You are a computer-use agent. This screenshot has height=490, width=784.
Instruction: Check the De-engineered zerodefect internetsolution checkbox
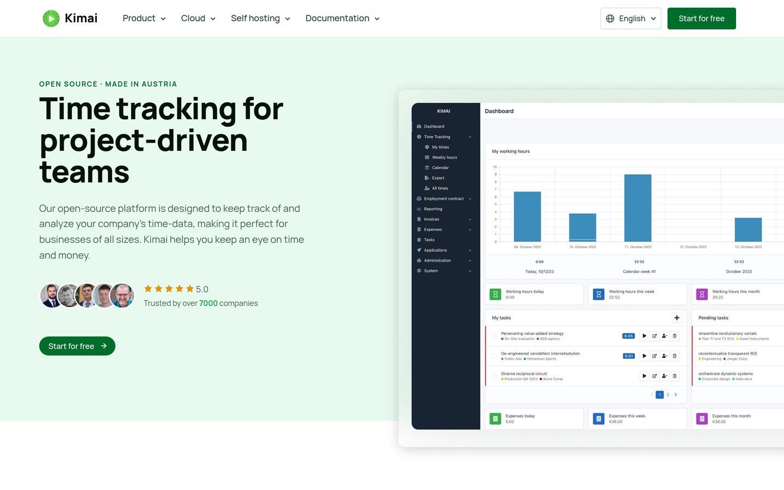pyautogui.click(x=494, y=356)
